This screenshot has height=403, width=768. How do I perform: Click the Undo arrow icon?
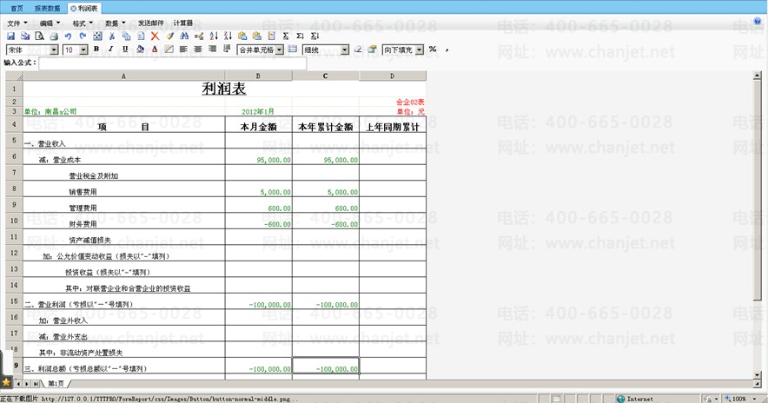pos(69,36)
